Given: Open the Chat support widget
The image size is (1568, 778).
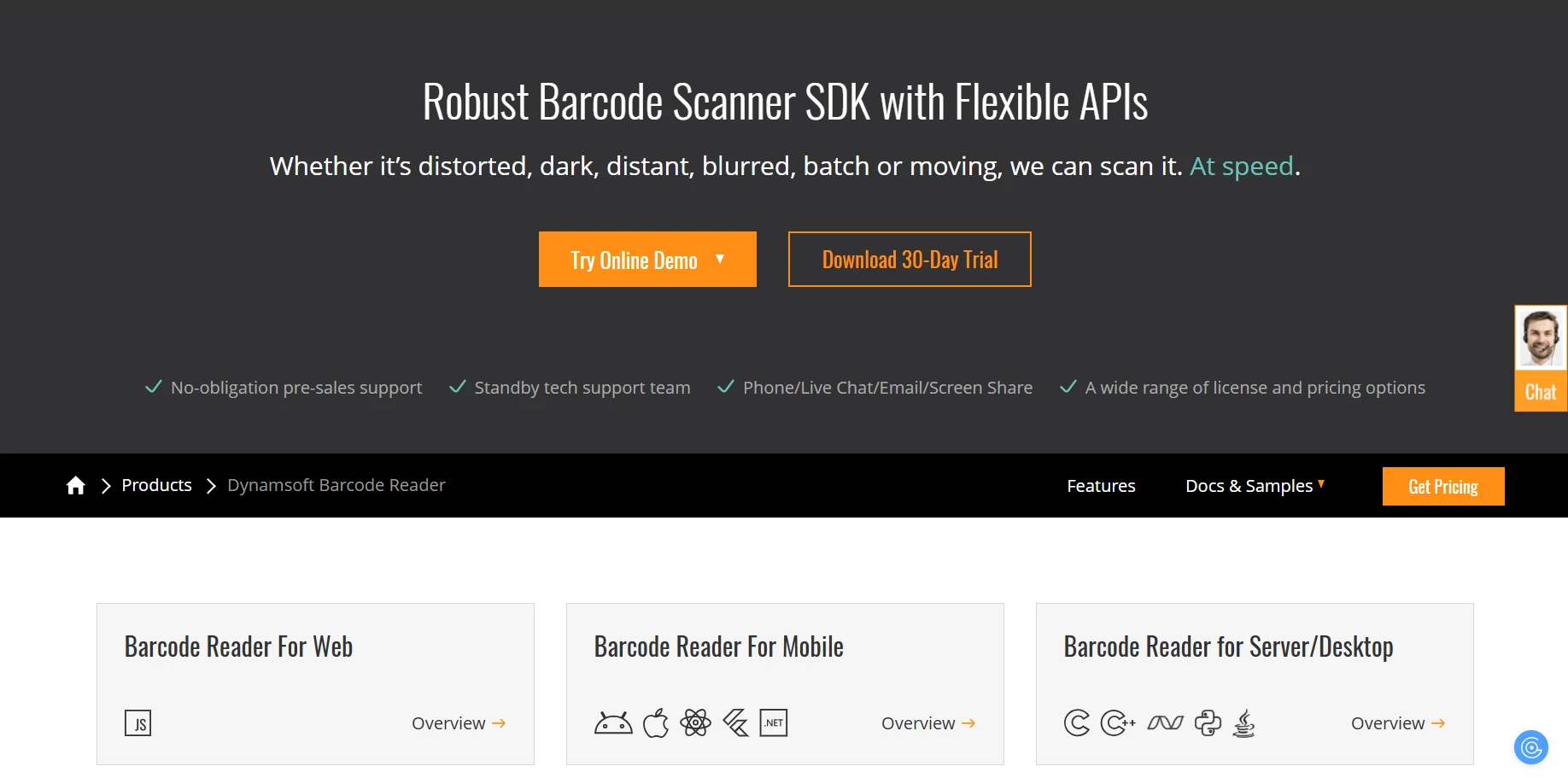Looking at the screenshot, I should (1541, 359).
